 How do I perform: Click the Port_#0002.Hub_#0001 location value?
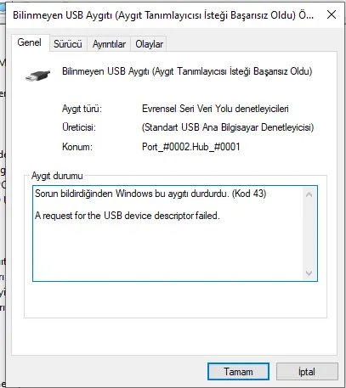pos(191,147)
